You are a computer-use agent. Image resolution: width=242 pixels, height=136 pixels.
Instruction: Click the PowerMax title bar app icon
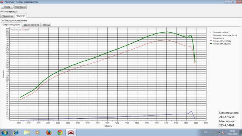click(2, 2)
